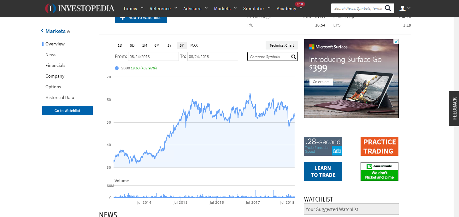Screen dimensions: 459x217
Task: Open the Charles Schwab .28-second ad
Action: click(x=323, y=146)
